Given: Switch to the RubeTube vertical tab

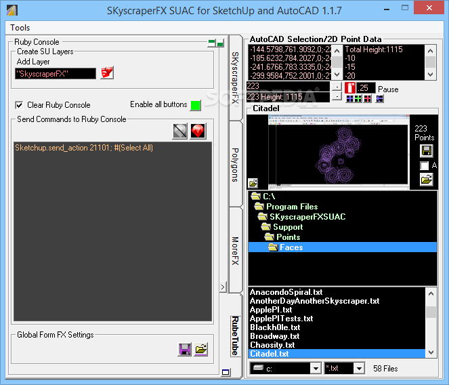Looking at the screenshot, I should pyautogui.click(x=236, y=336).
